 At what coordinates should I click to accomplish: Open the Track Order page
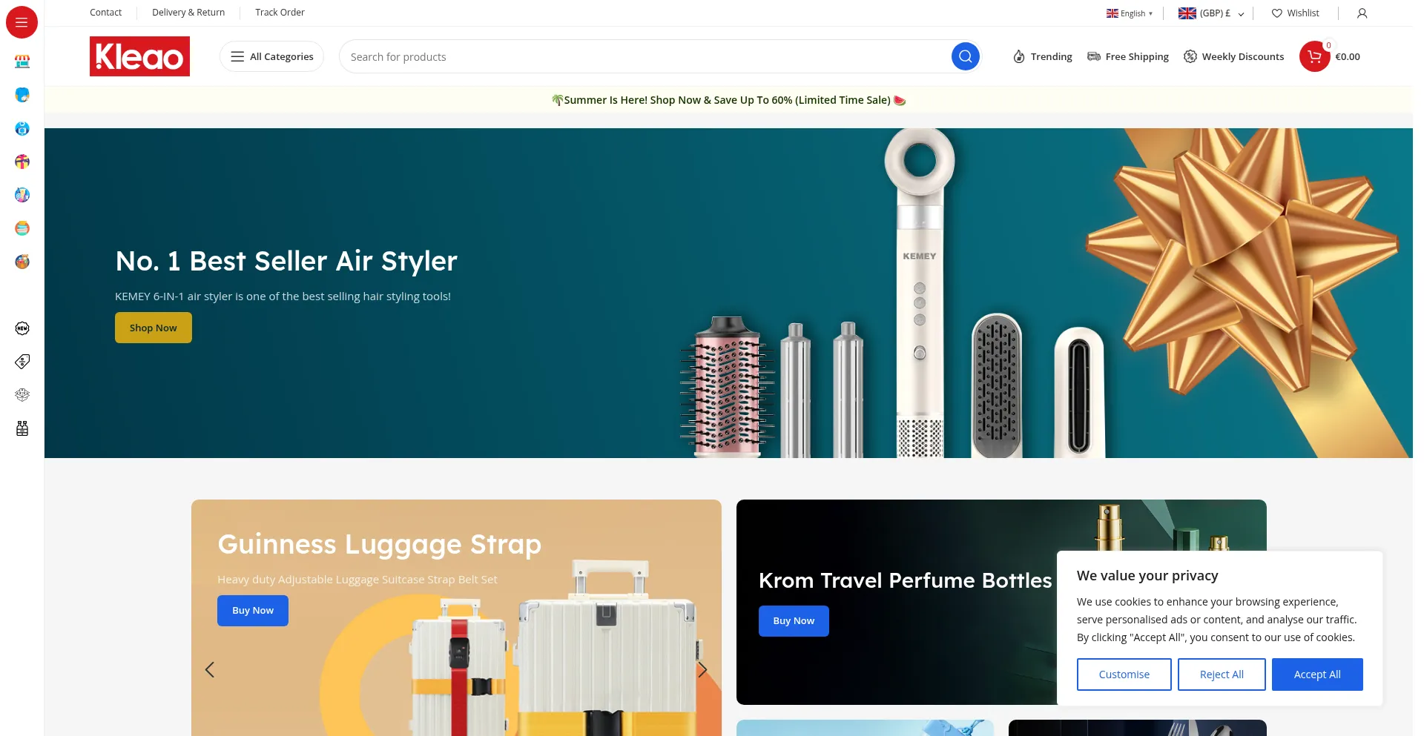[280, 13]
